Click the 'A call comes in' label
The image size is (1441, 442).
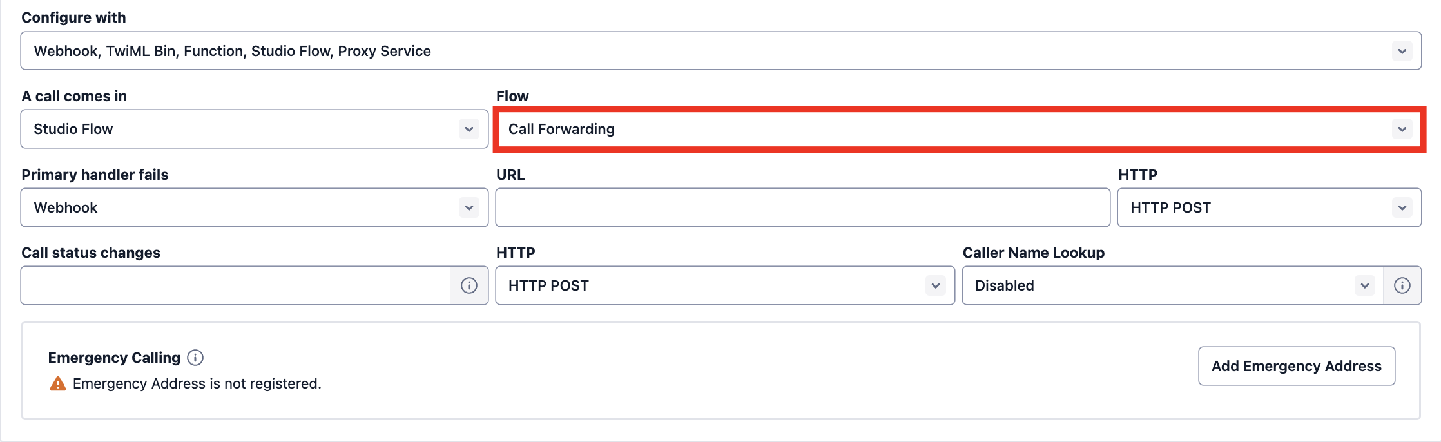[x=74, y=96]
